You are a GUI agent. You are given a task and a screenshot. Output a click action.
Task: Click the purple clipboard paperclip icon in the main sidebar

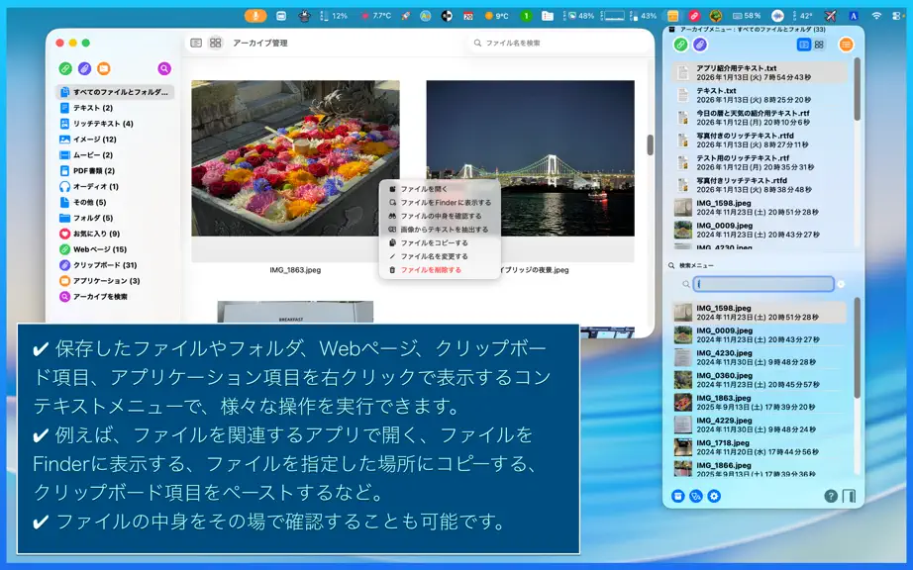click(x=84, y=68)
